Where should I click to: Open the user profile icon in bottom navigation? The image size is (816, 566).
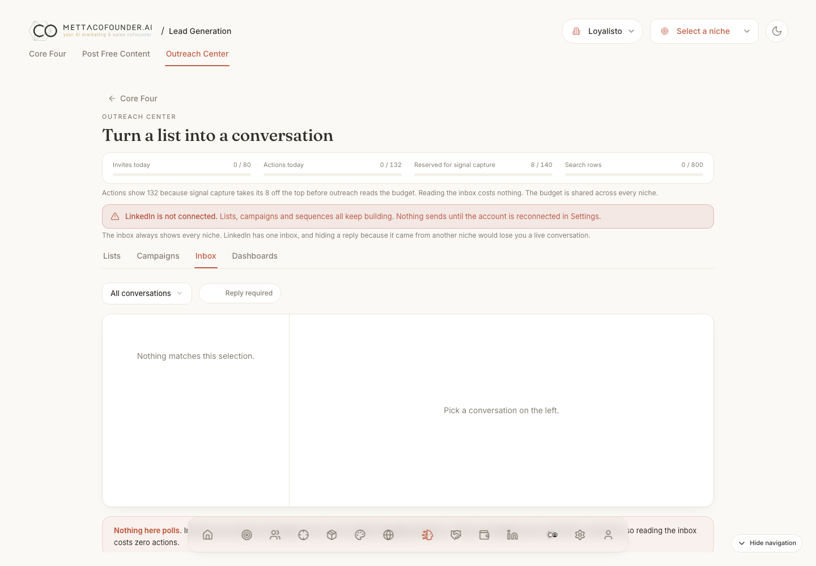click(608, 535)
